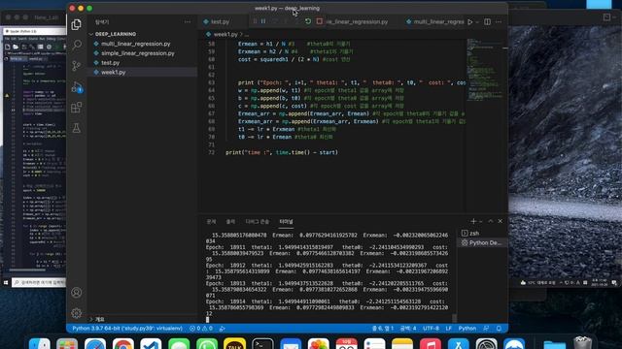Run Python file with play button
The image size is (622, 349).
coord(470,21)
